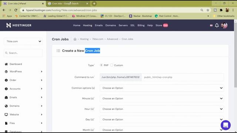Click the 7ikke.com breadcrumb link
The image size is (237, 133).
coord(98,39)
